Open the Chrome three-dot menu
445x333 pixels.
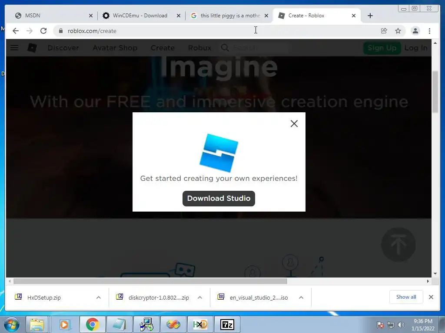click(429, 31)
